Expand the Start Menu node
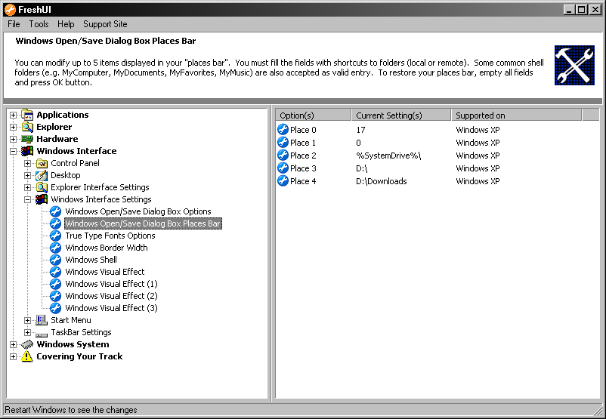 pos(27,320)
